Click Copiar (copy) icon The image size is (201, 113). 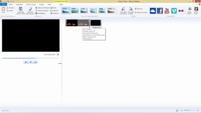tap(8, 11)
